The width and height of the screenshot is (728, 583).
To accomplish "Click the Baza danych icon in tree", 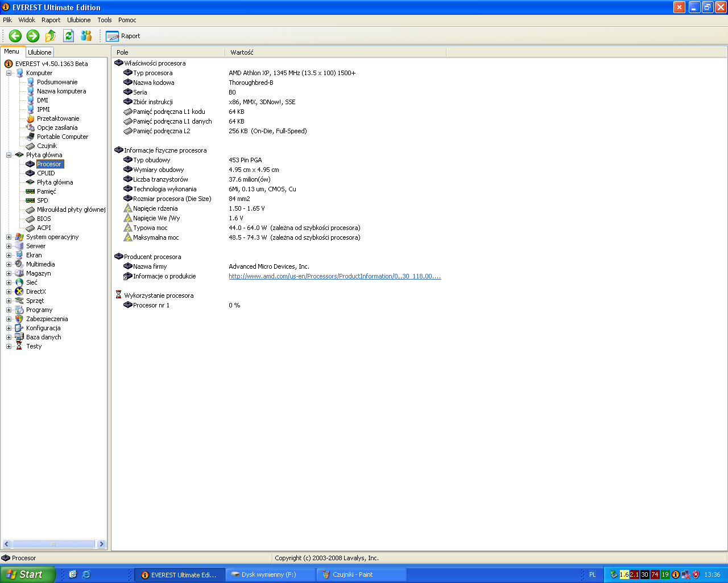I will (x=19, y=337).
